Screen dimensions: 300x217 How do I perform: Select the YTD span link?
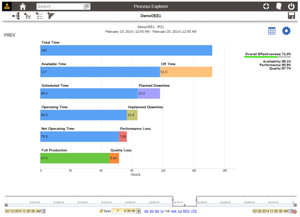pyautogui.click(x=194, y=211)
